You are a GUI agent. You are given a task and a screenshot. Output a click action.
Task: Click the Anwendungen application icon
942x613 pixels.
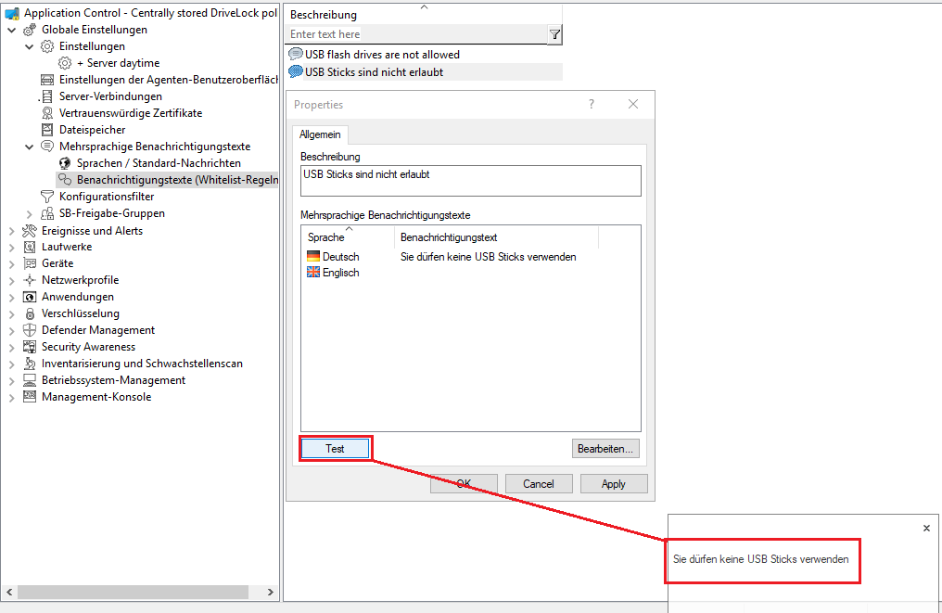coord(30,297)
